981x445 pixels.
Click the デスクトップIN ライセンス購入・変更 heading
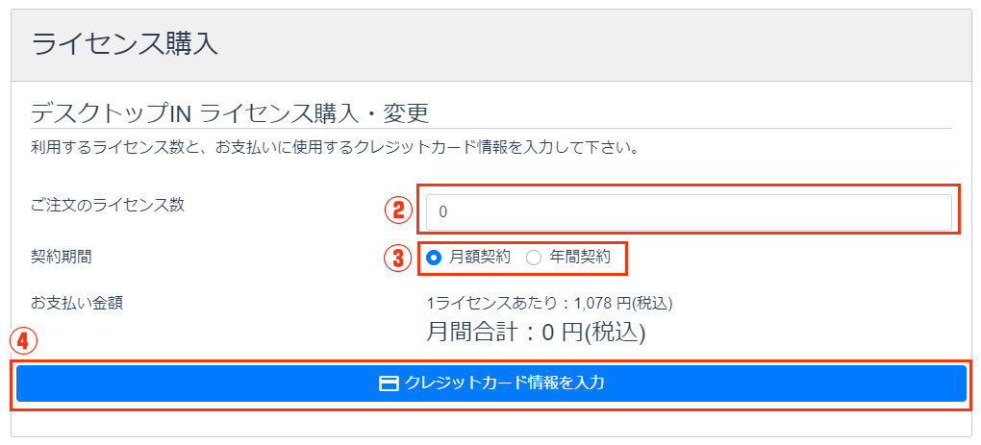click(x=229, y=114)
